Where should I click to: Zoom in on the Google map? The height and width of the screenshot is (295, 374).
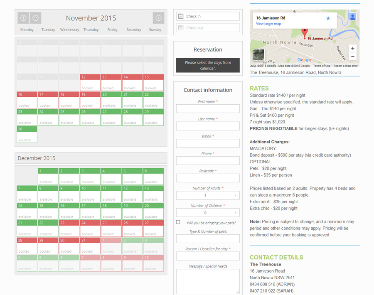point(352,48)
